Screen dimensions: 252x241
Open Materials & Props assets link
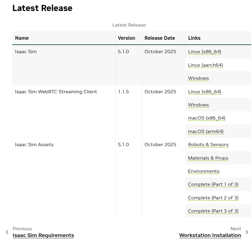(x=208, y=158)
